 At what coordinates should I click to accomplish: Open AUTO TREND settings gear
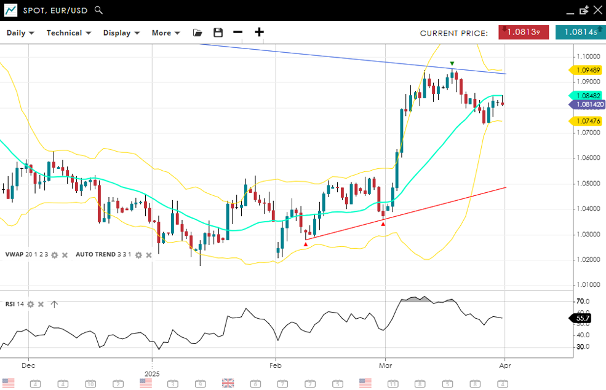coord(138,255)
